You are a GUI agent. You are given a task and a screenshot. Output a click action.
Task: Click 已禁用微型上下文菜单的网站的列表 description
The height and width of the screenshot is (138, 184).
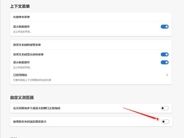coord(32,80)
